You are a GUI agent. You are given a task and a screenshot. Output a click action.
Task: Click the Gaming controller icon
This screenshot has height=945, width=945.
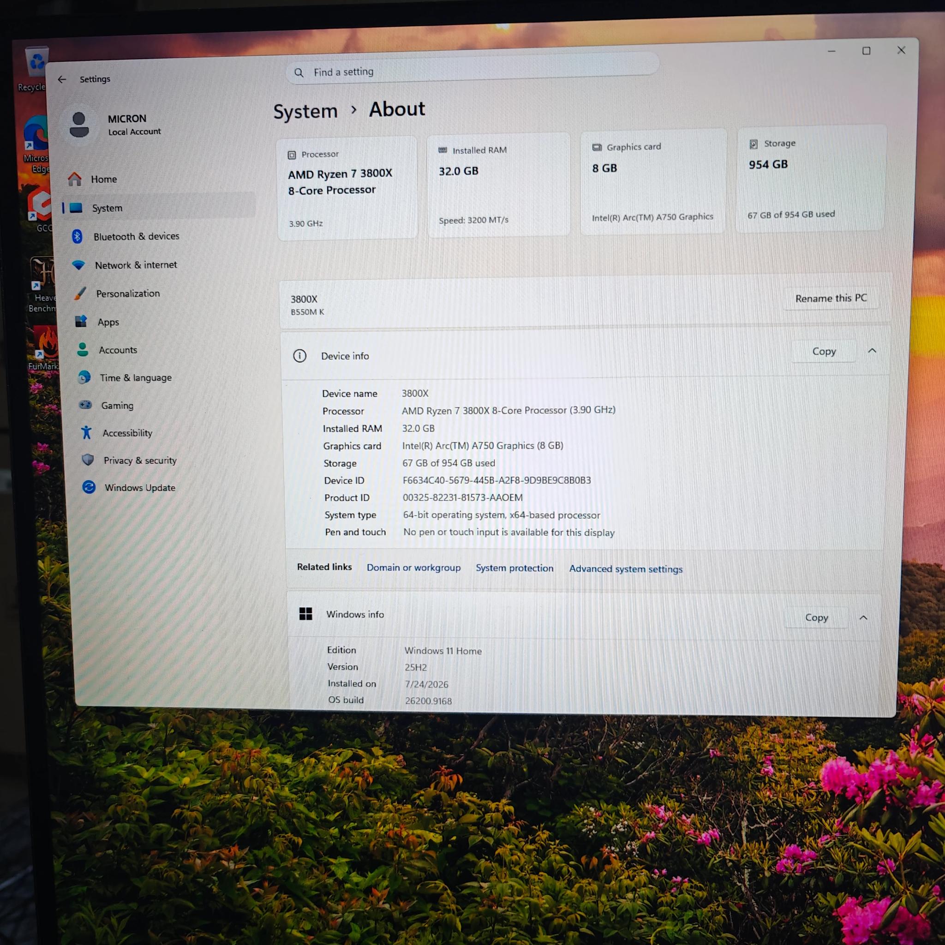tap(86, 405)
